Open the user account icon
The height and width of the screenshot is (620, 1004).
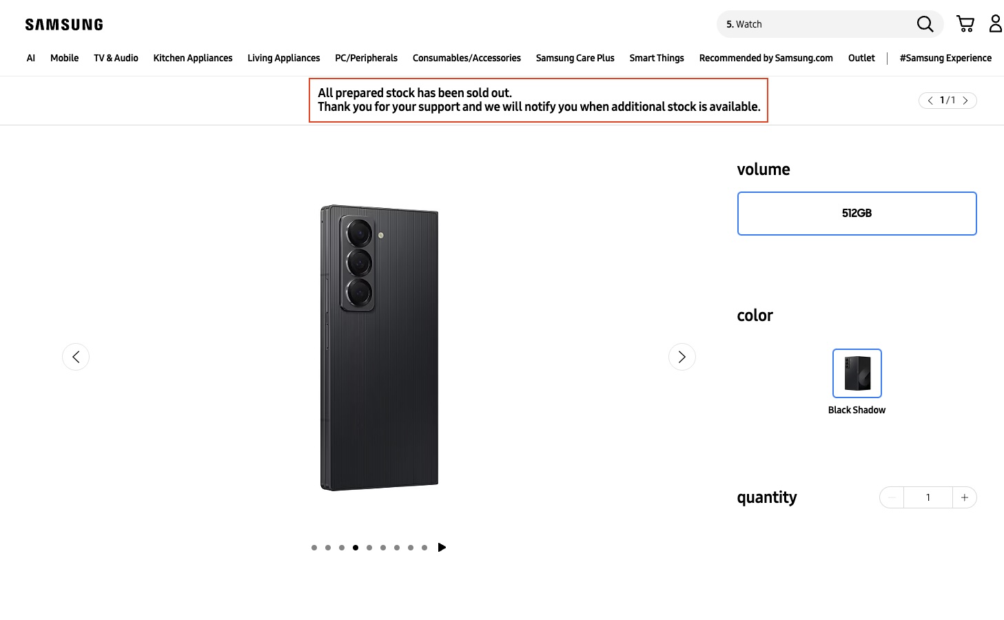click(995, 24)
